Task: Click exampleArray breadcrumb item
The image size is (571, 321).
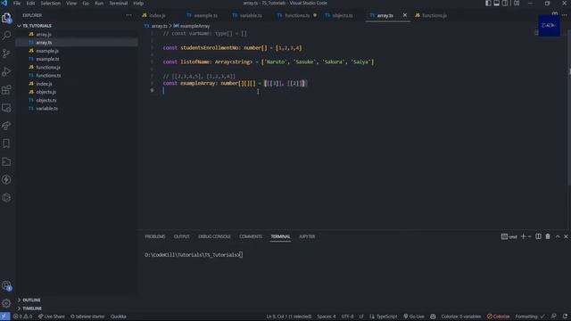Action: (192, 26)
